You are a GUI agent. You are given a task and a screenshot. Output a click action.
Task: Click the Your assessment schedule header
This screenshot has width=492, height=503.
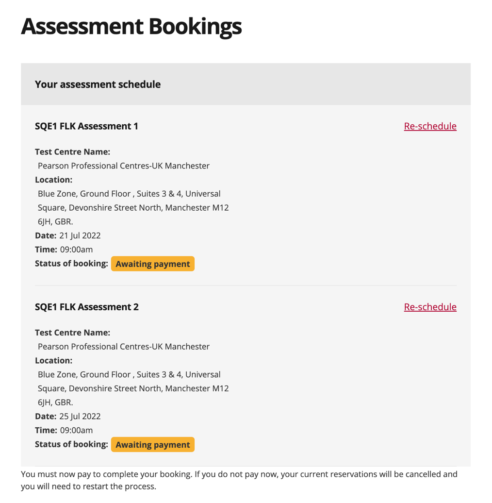pos(98,84)
